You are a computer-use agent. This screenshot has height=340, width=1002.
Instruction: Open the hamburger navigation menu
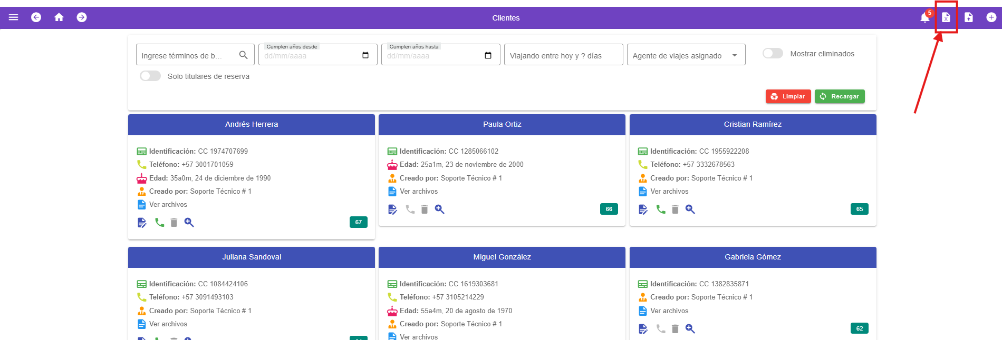[x=14, y=17]
